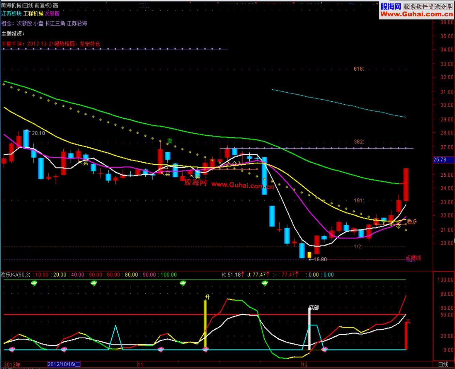Click the 618: Fibonacci level label

click(x=359, y=69)
